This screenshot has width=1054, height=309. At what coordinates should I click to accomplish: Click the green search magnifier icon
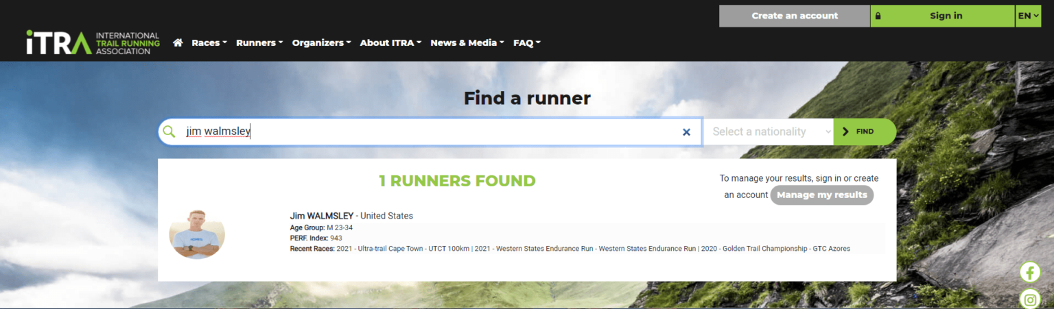(169, 132)
